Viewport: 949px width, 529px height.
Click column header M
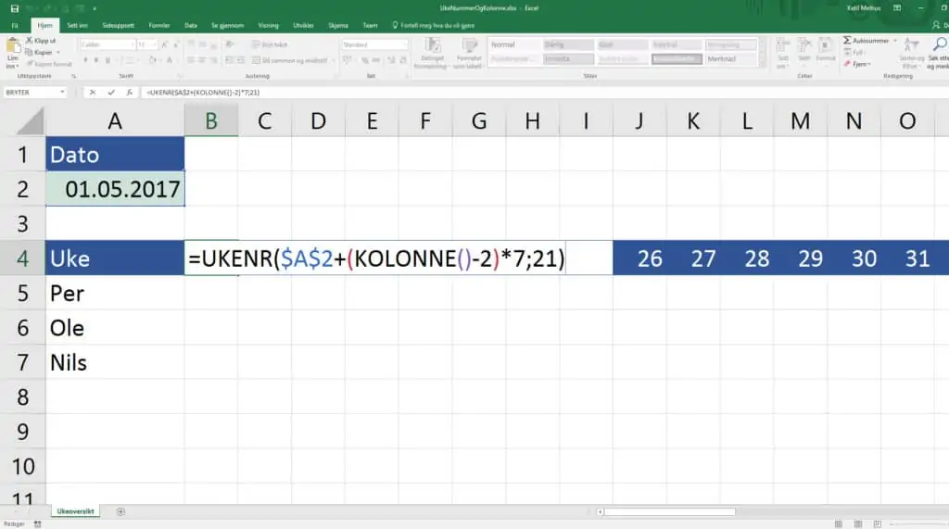[x=800, y=120]
